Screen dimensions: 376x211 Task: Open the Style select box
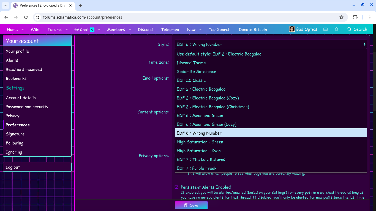click(271, 44)
